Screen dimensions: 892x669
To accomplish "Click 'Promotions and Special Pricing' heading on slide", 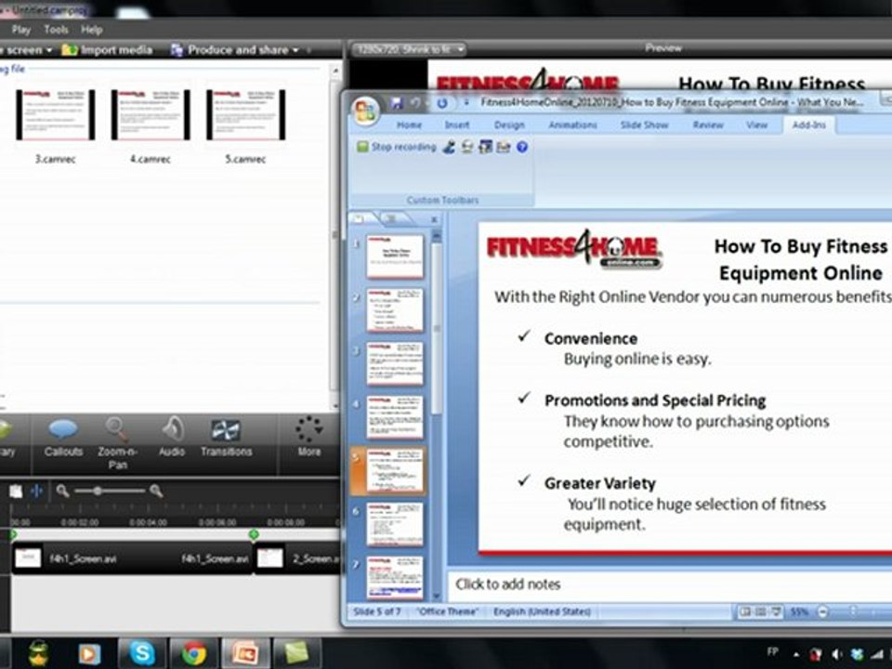I will click(x=655, y=400).
